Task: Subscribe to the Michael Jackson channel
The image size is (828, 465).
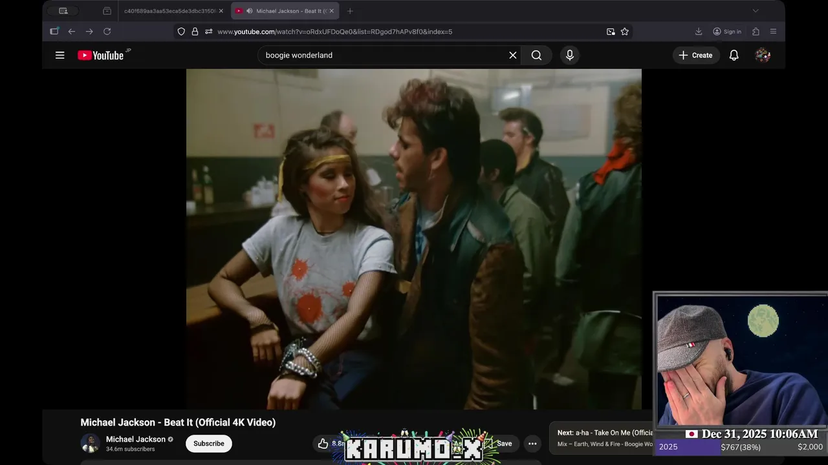Action: (209, 444)
